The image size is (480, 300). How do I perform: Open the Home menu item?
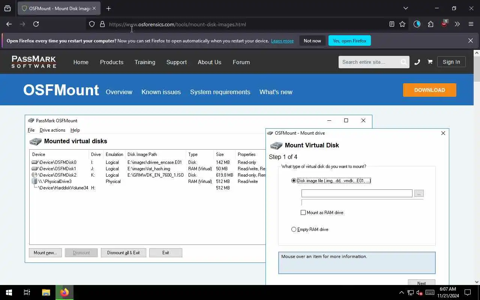(81, 62)
